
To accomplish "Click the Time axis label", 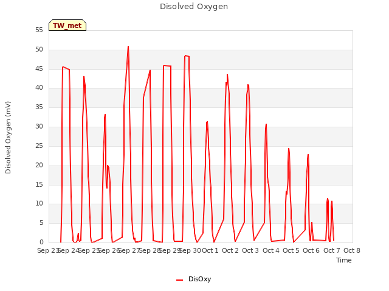I will click(344, 260).
